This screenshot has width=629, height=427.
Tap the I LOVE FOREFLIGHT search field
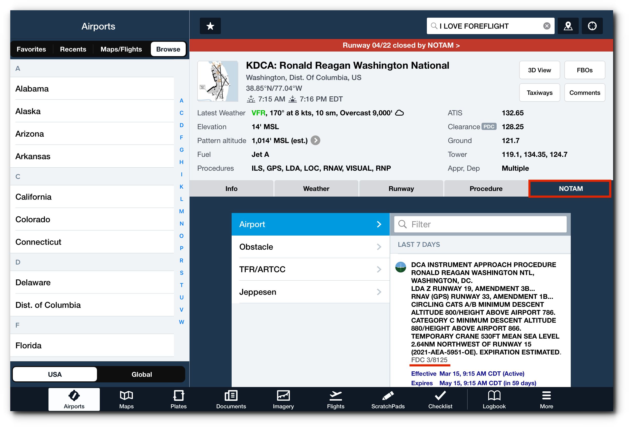[490, 26]
